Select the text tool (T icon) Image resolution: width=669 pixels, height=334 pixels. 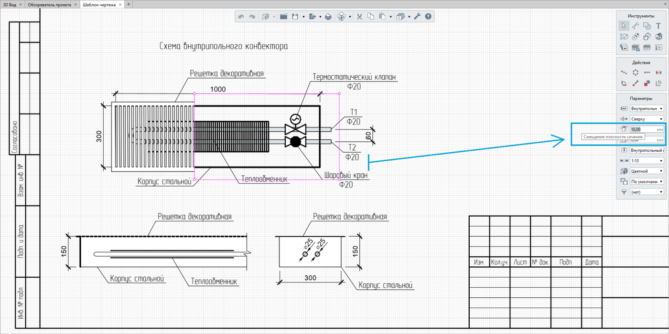pos(658,26)
